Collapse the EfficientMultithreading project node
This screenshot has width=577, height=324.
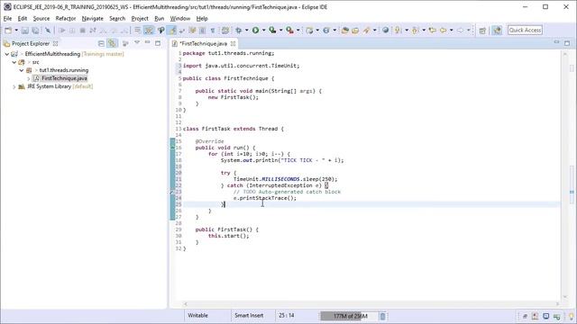(x=7, y=54)
